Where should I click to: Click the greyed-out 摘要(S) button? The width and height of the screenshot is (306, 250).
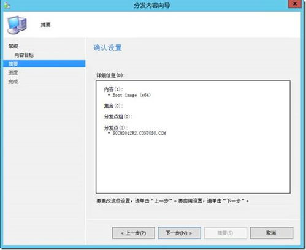point(225,233)
